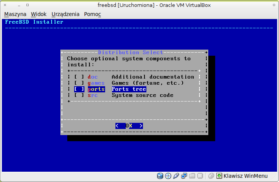
Task: Toggle the ports checkbox
Action: 79,89
